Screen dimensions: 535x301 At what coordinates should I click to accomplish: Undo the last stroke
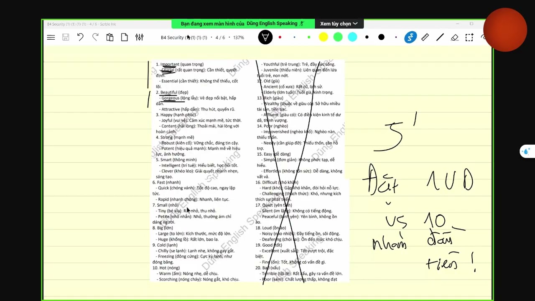coord(80,37)
